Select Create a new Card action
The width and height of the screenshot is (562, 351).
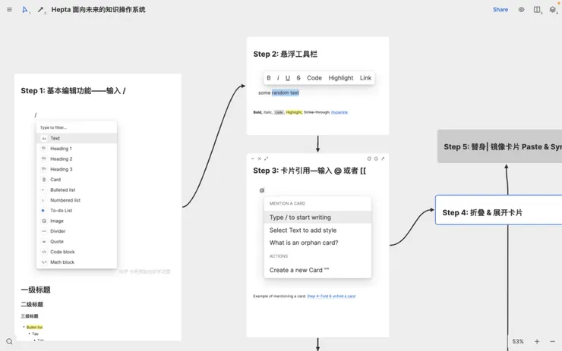point(317,270)
